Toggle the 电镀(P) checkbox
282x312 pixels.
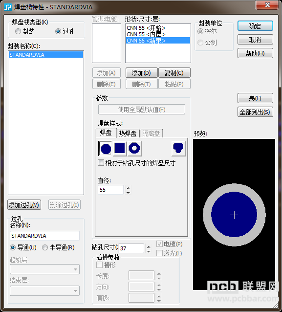159,244
